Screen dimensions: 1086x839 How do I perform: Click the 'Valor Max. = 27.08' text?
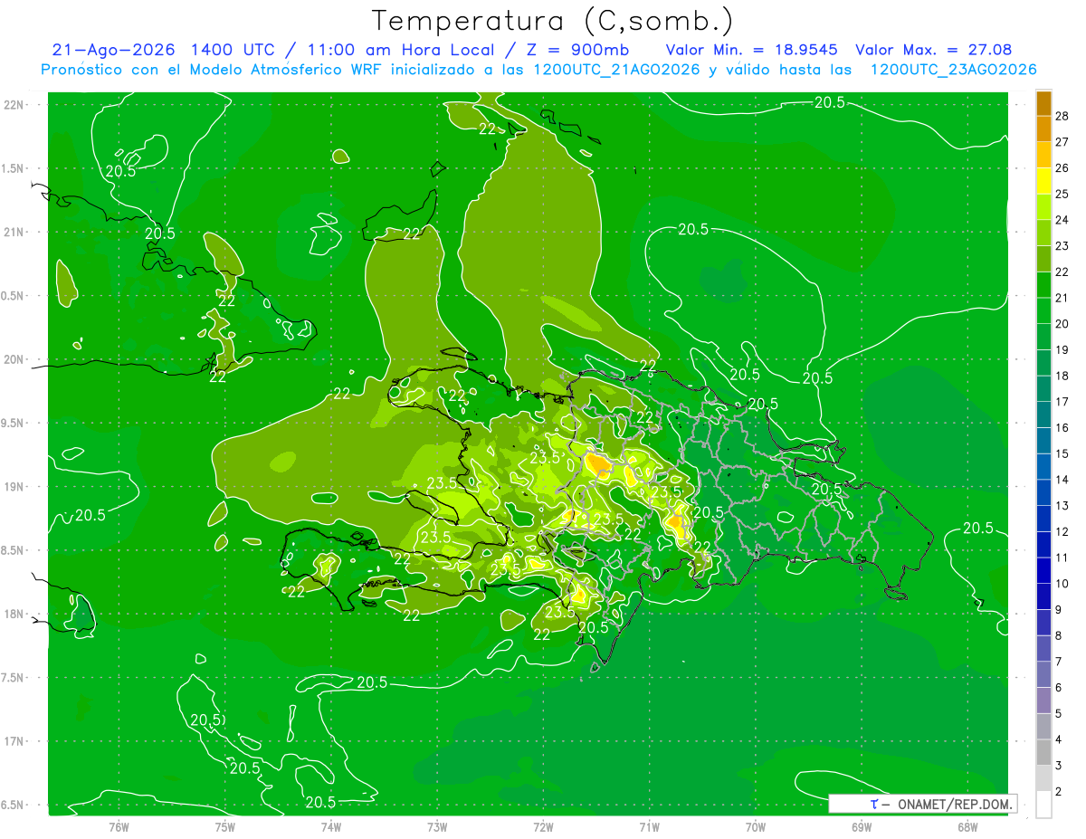[933, 50]
